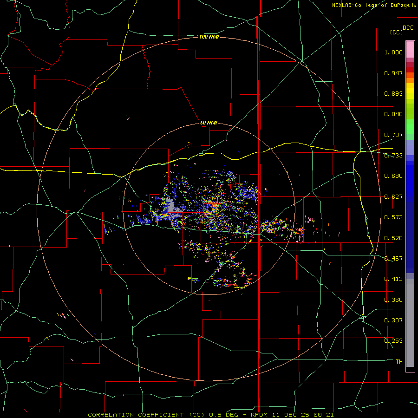Image resolution: width=418 pixels, height=418 pixels.
Task: Click the TH threshold label
Action: pos(399,362)
